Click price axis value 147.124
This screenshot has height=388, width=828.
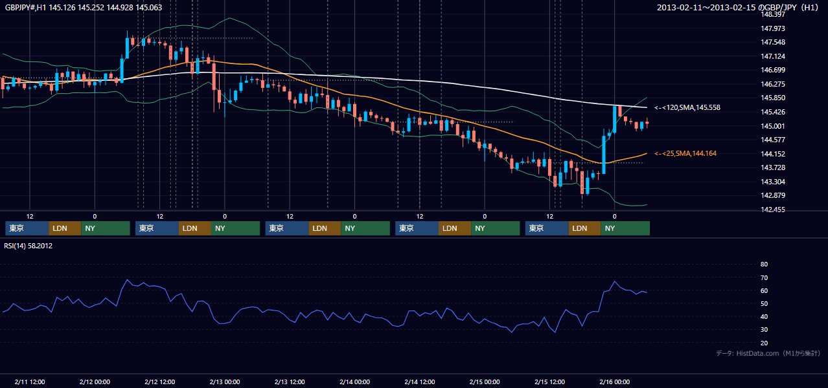click(773, 56)
